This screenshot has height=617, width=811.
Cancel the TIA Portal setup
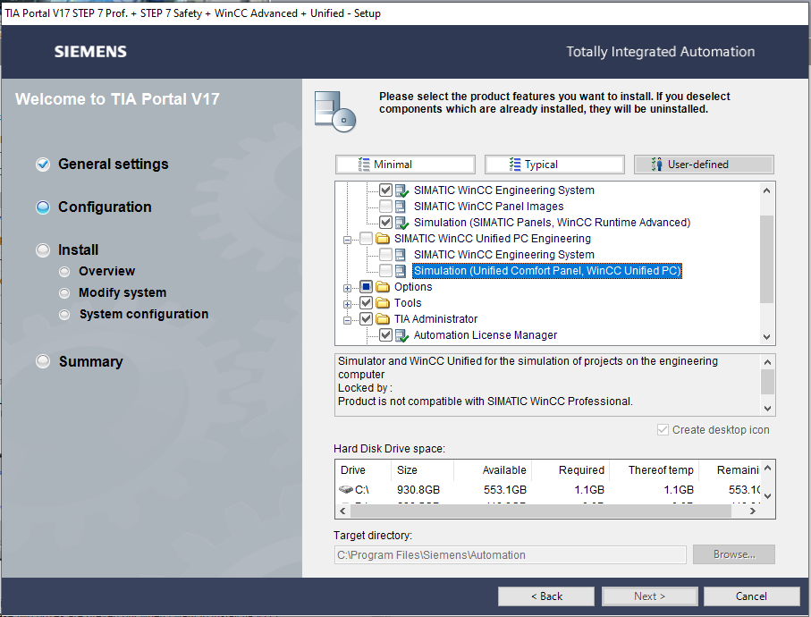click(751, 596)
